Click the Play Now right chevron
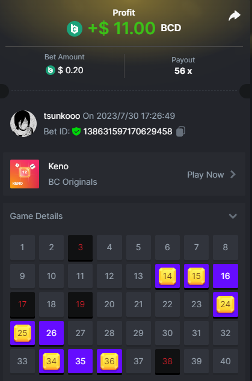Screen dimensions: 252x381 point(233,174)
